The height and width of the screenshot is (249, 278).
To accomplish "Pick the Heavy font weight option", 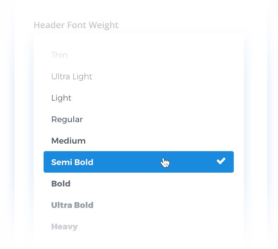I will click(64, 227).
